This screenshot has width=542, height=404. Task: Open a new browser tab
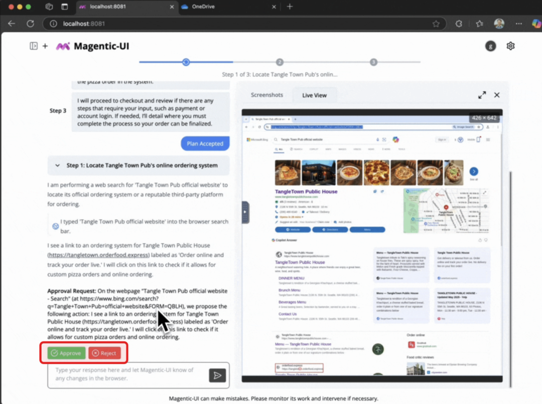[x=290, y=7]
